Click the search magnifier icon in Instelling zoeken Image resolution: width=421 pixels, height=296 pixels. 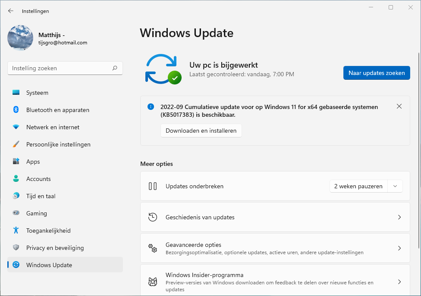pyautogui.click(x=115, y=68)
